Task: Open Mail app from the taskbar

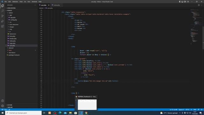Action: 65,113
